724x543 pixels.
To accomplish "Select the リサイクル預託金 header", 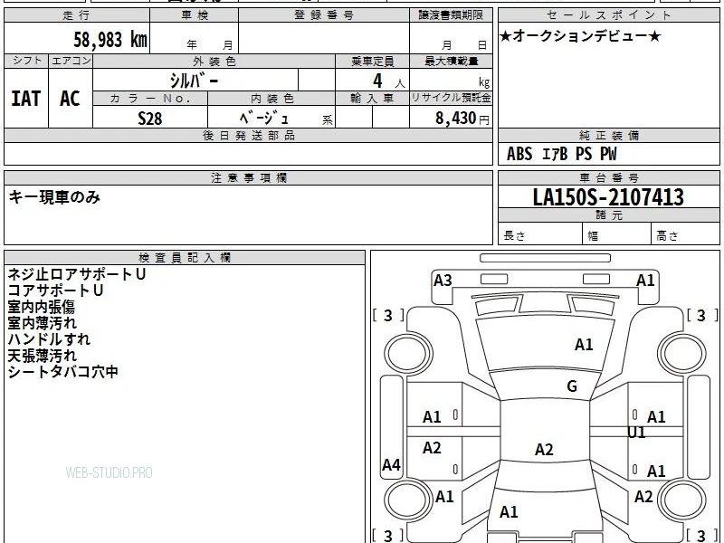I will (x=451, y=99).
